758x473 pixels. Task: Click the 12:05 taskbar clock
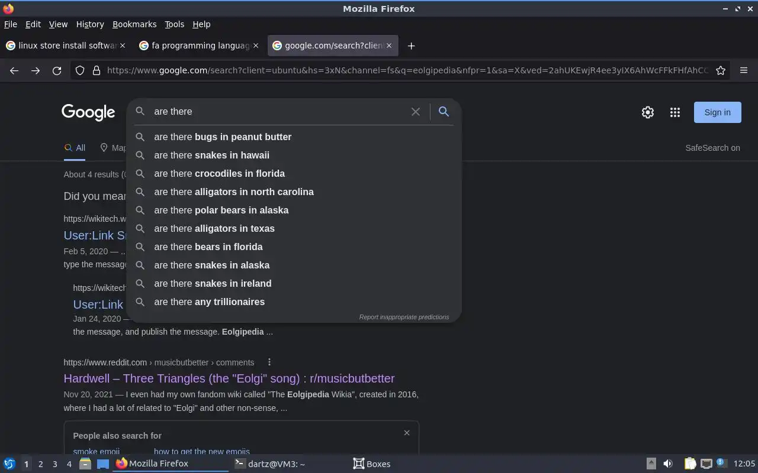744,464
